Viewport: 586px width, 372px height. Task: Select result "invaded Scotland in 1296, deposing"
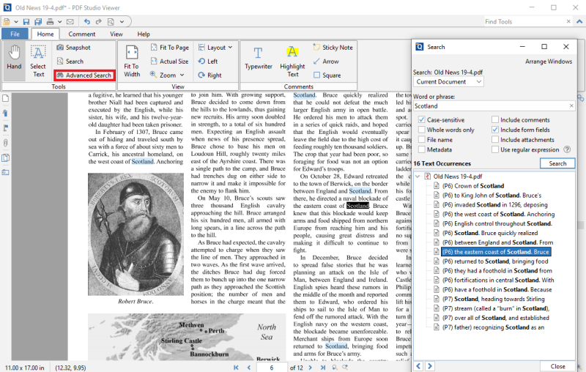(494, 205)
